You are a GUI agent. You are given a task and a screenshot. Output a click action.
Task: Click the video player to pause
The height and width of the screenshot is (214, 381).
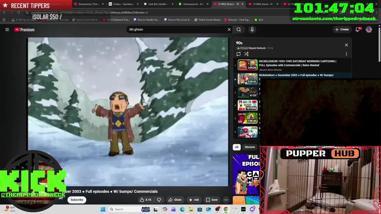(x=128, y=112)
